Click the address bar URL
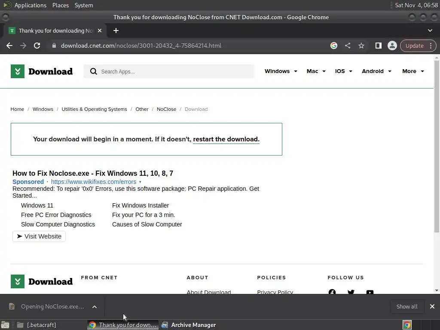 [141, 46]
